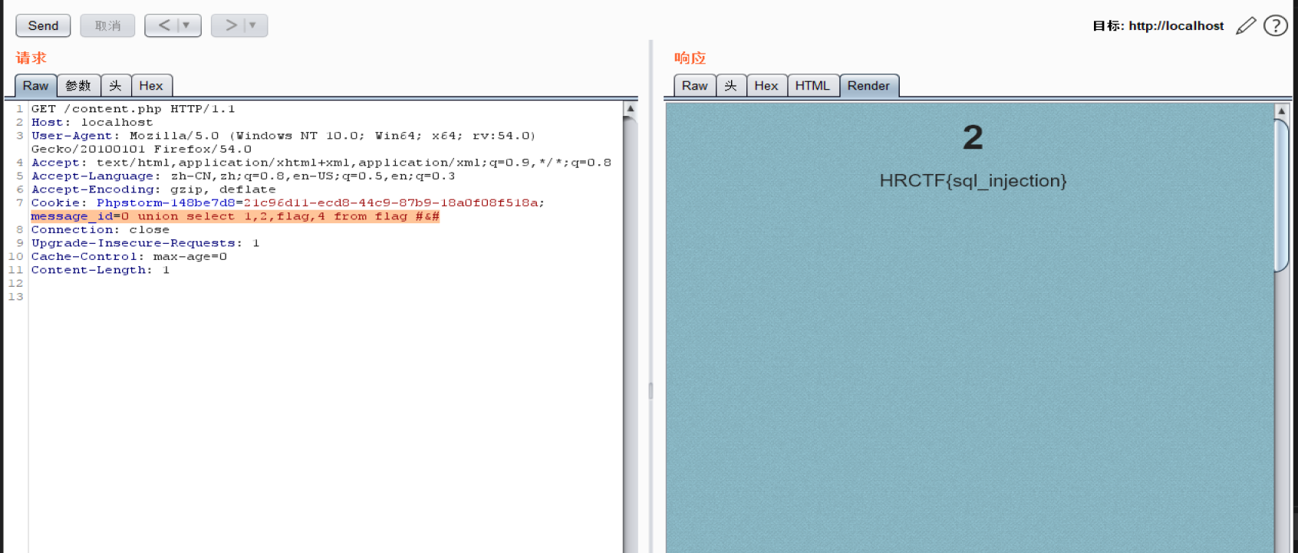Viewport: 1298px width, 553px height.
Task: Go forward with the > history arrow
Action: 230,25
